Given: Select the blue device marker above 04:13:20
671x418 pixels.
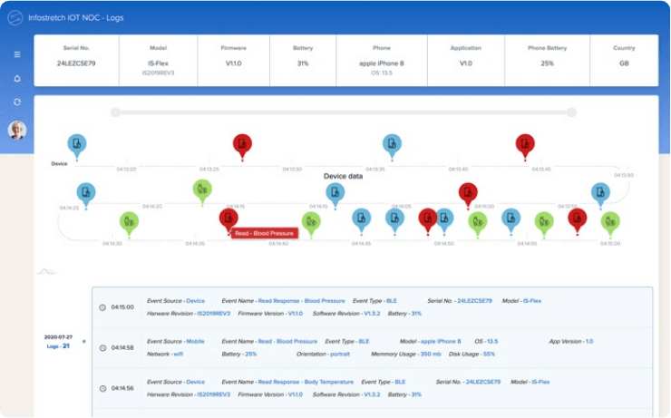Looking at the screenshot, I should [77, 144].
